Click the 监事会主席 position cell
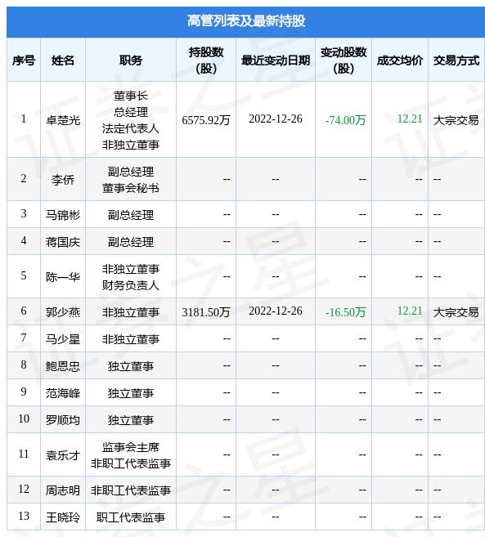 [131, 447]
